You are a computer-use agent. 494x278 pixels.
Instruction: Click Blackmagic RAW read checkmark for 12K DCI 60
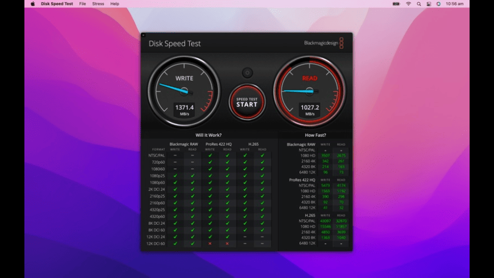pos(192,243)
